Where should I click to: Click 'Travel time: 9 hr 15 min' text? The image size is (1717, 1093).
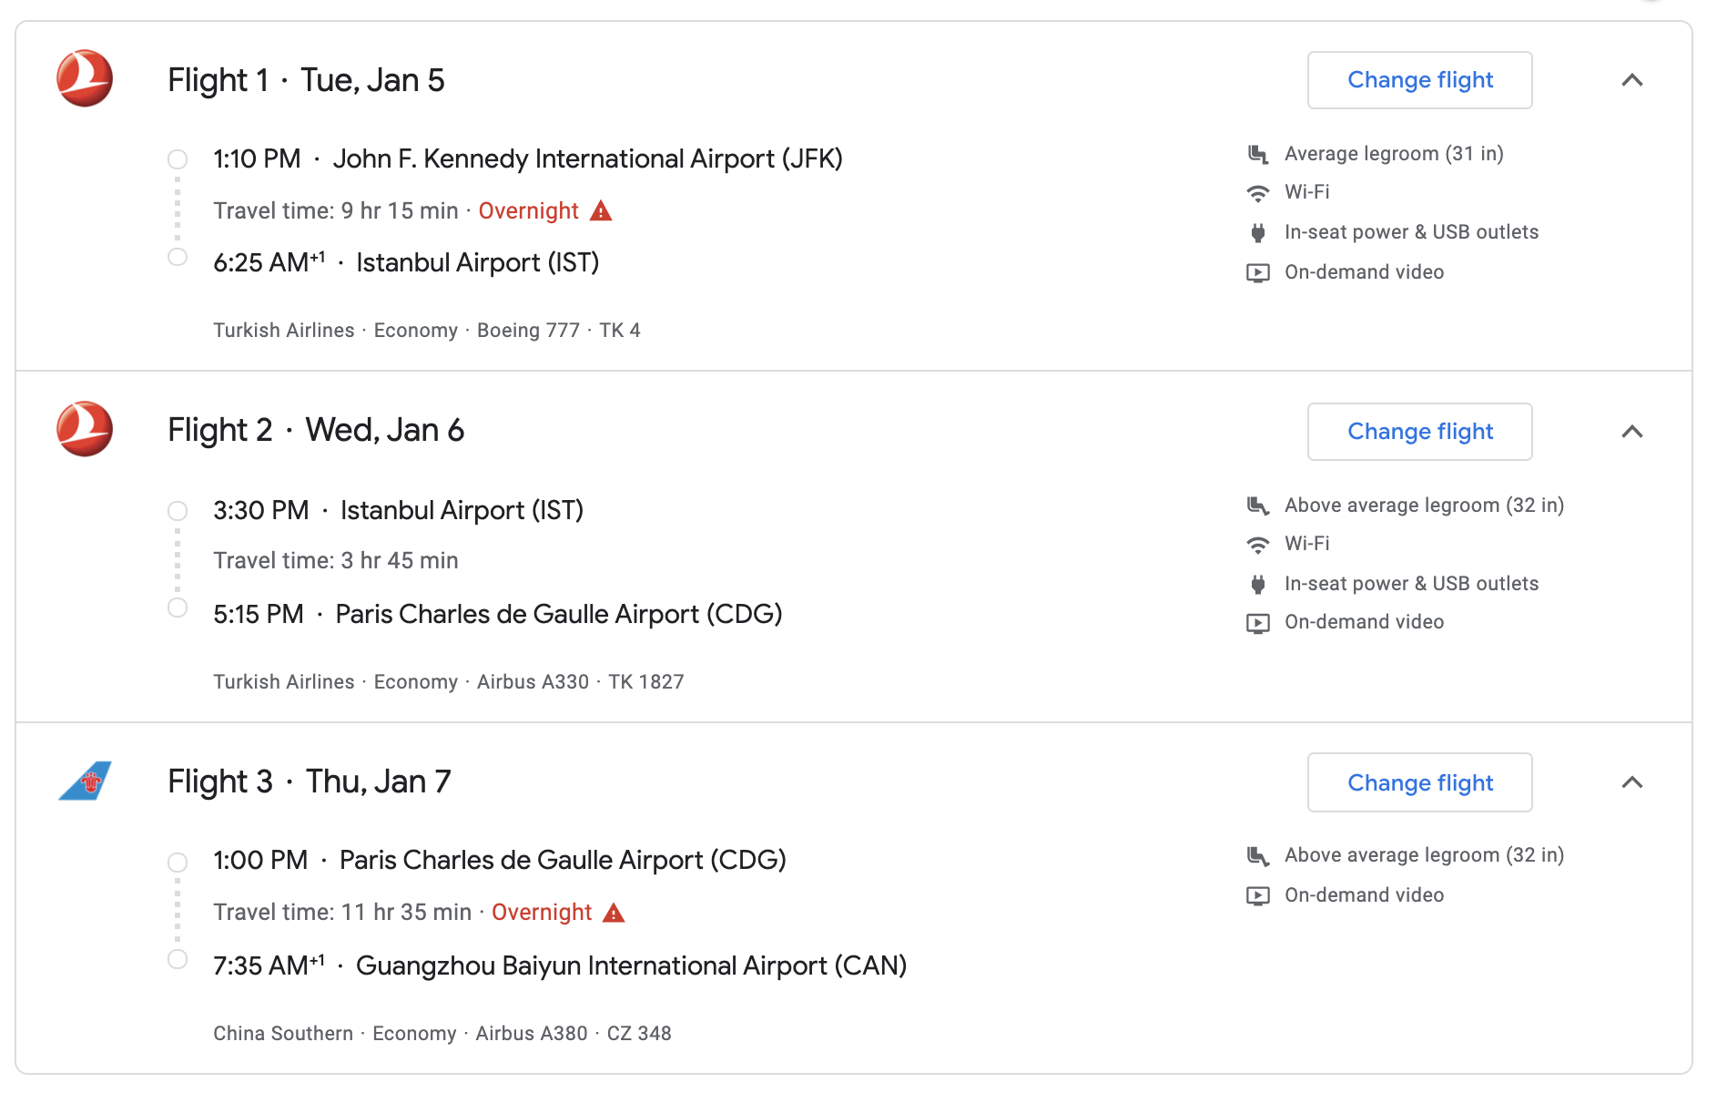(x=336, y=211)
